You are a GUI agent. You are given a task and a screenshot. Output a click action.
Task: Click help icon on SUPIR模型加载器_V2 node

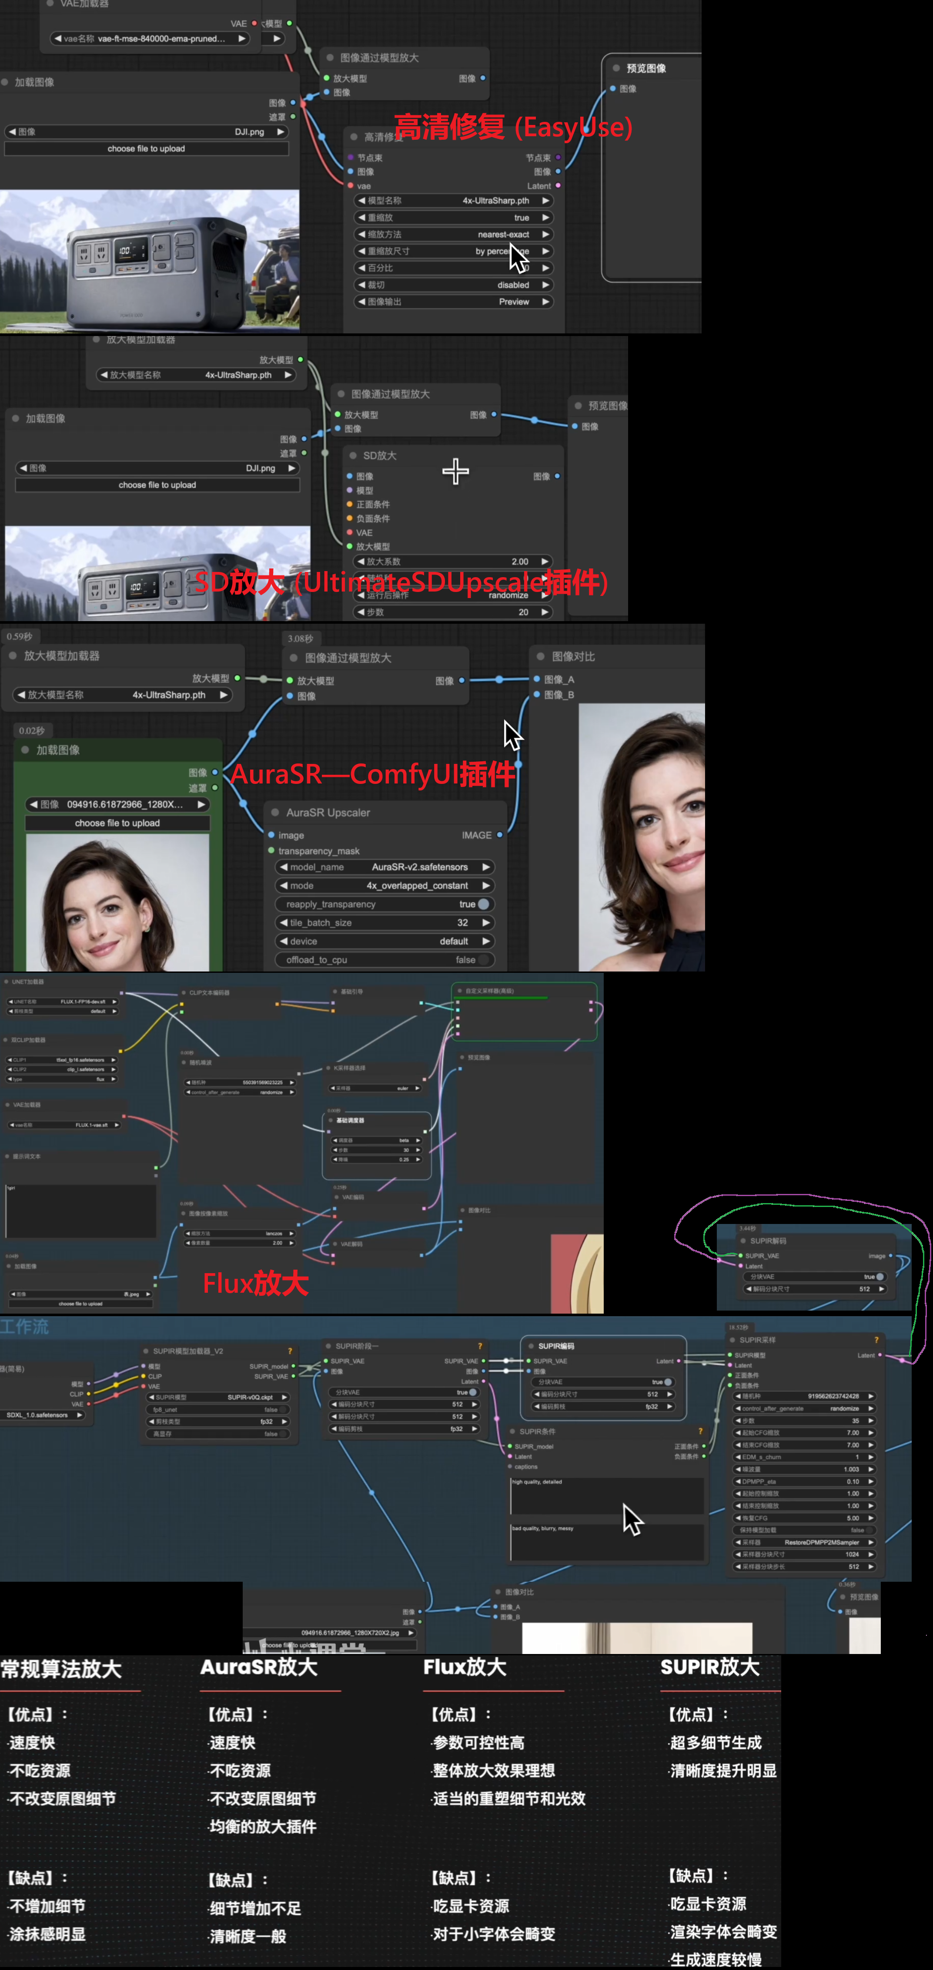(x=290, y=1351)
